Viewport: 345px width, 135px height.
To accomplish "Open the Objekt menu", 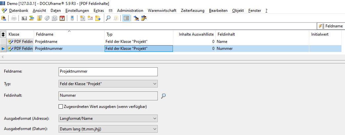I will (x=238, y=11).
